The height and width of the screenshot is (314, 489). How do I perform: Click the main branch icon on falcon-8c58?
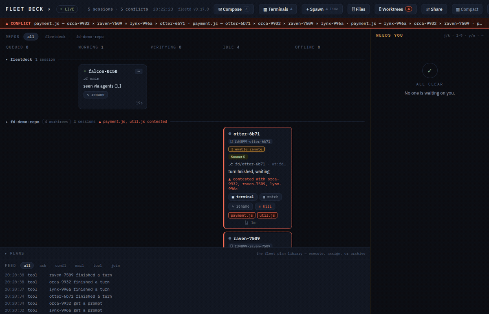pos(86,79)
